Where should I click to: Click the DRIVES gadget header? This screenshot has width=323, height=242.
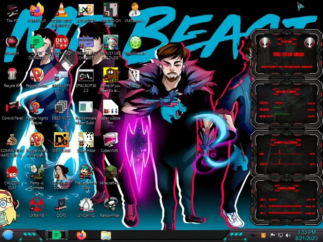click(x=286, y=188)
